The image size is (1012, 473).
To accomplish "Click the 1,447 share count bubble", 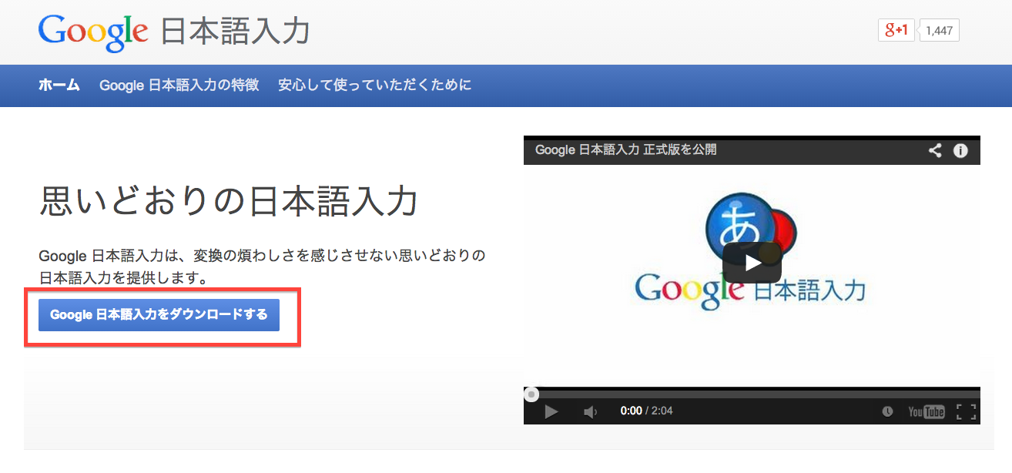I will [x=939, y=31].
